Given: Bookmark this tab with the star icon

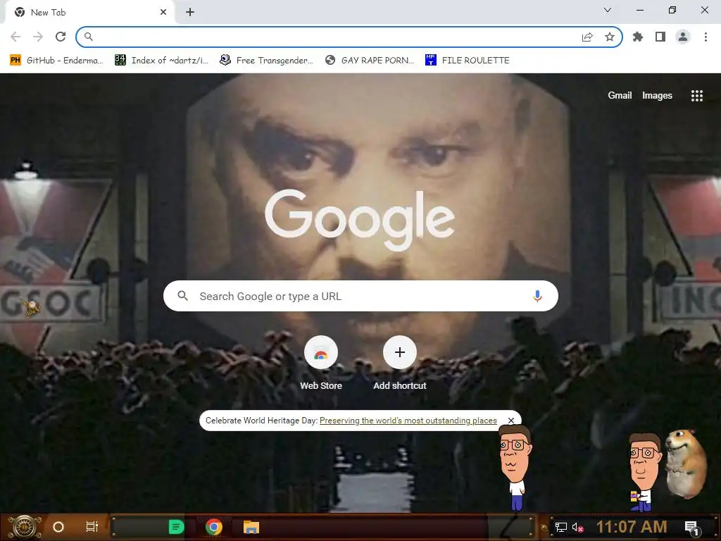Looking at the screenshot, I should pos(609,37).
